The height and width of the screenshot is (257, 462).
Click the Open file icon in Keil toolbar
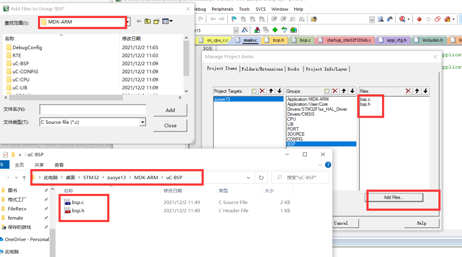(313, 19)
